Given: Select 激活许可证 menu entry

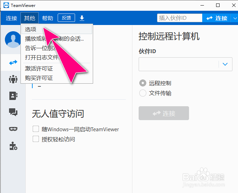Looking at the screenshot, I should point(57,68).
